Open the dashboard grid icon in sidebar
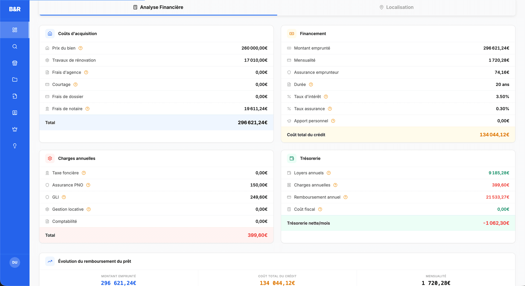This screenshot has width=525, height=286. (x=15, y=30)
